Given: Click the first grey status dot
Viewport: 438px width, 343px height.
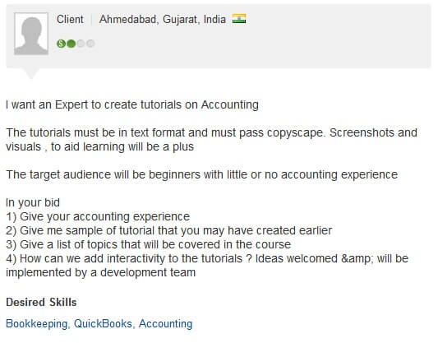Looking at the screenshot, I should (81, 44).
